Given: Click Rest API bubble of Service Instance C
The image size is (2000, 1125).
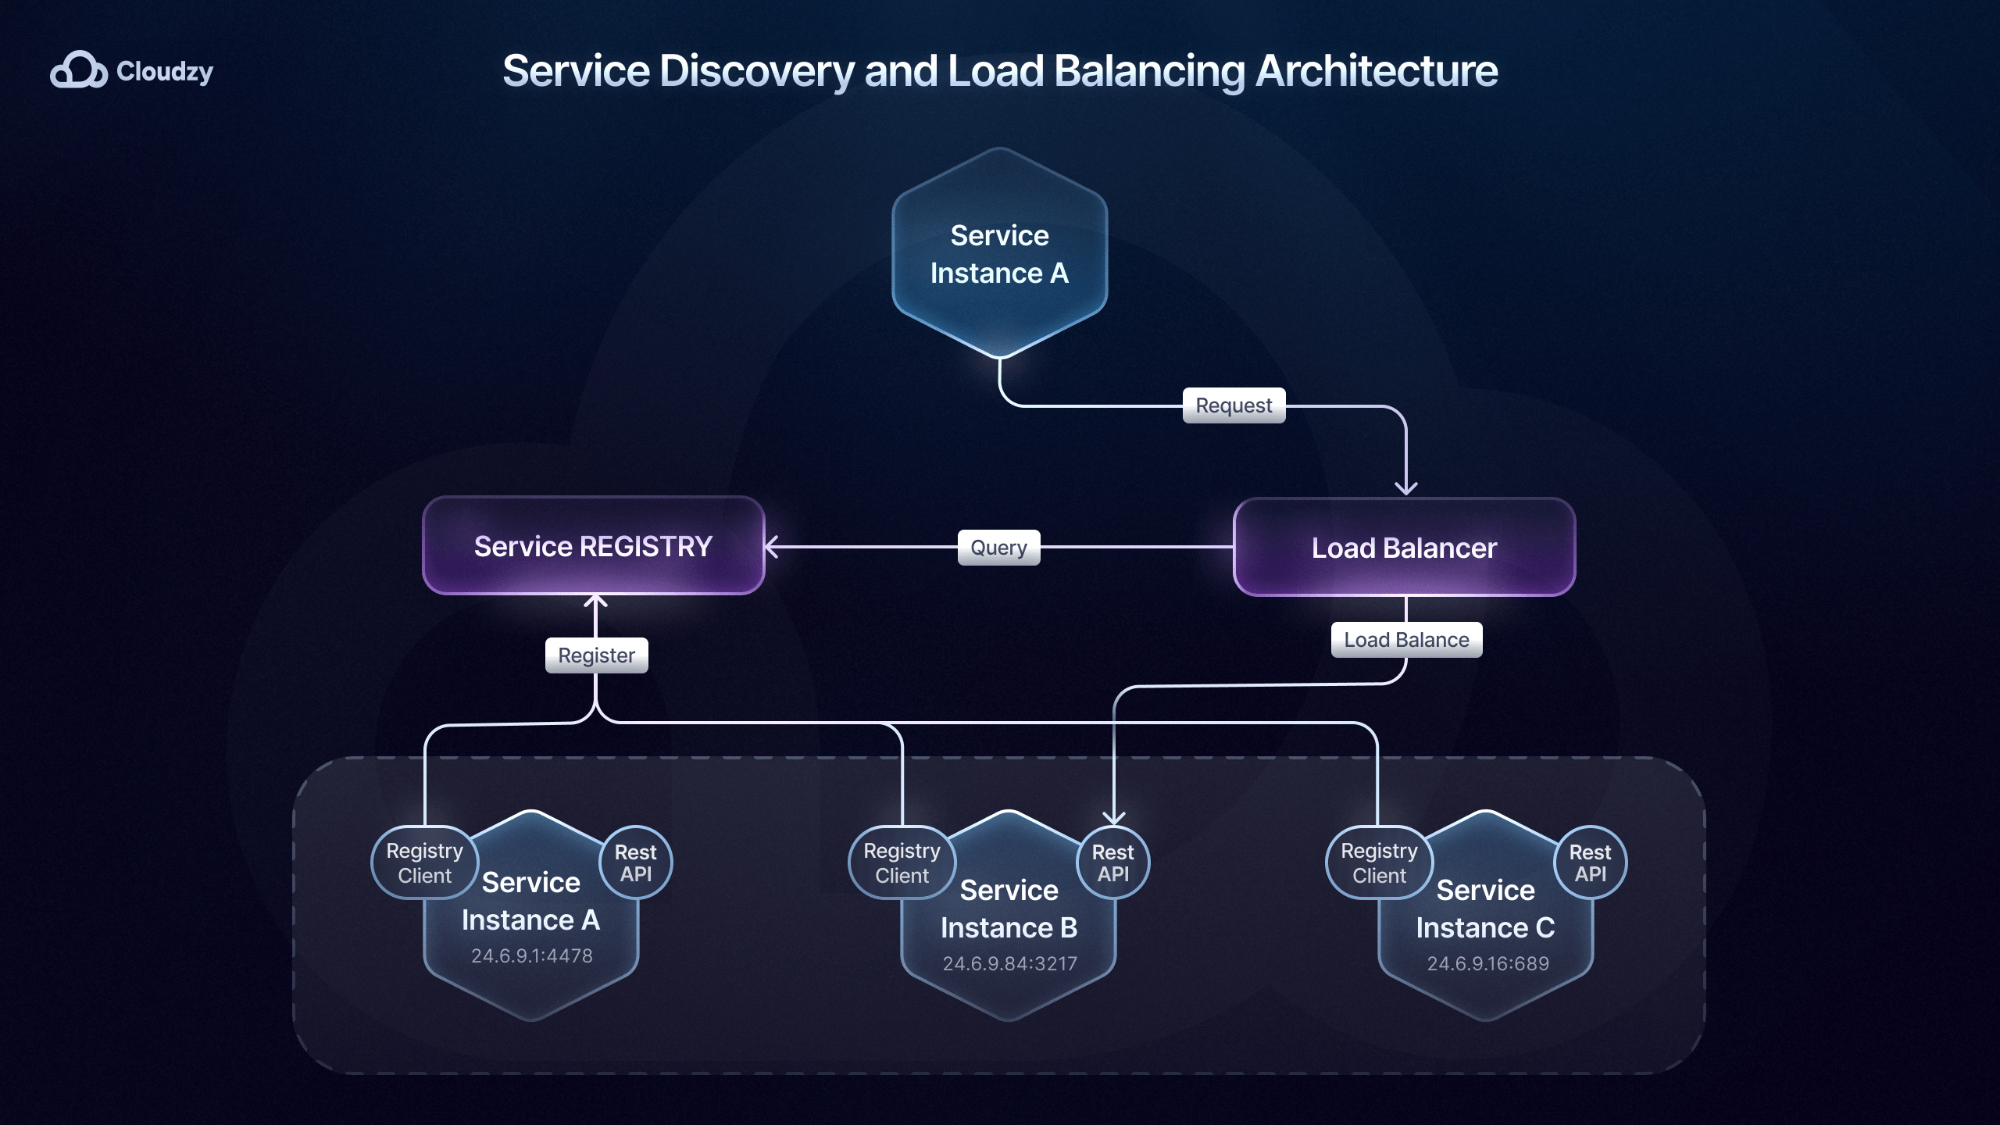Looking at the screenshot, I should (1591, 862).
